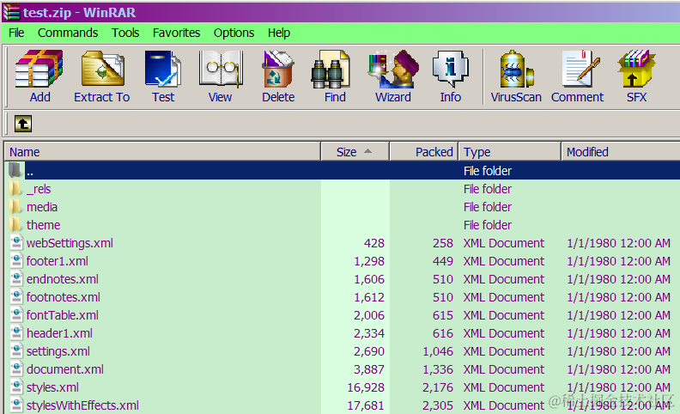Select endnotes.xml file name
Screen dimensions: 680x414
pos(63,279)
